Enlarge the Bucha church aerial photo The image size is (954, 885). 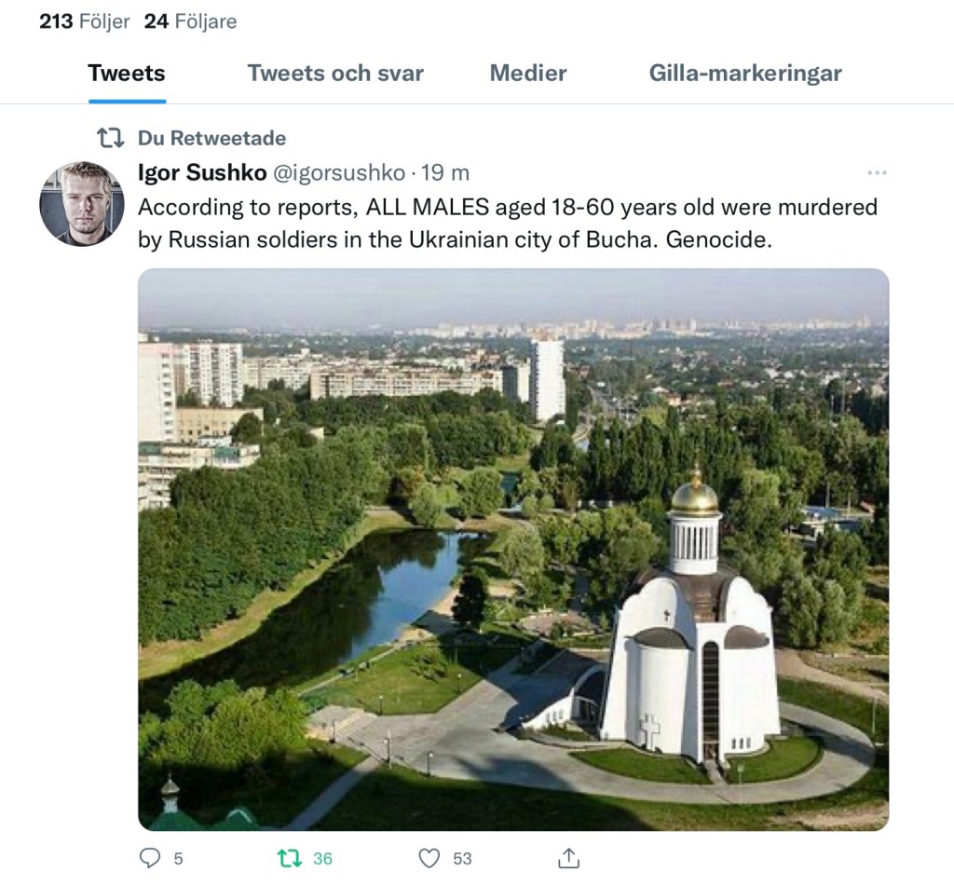[513, 550]
